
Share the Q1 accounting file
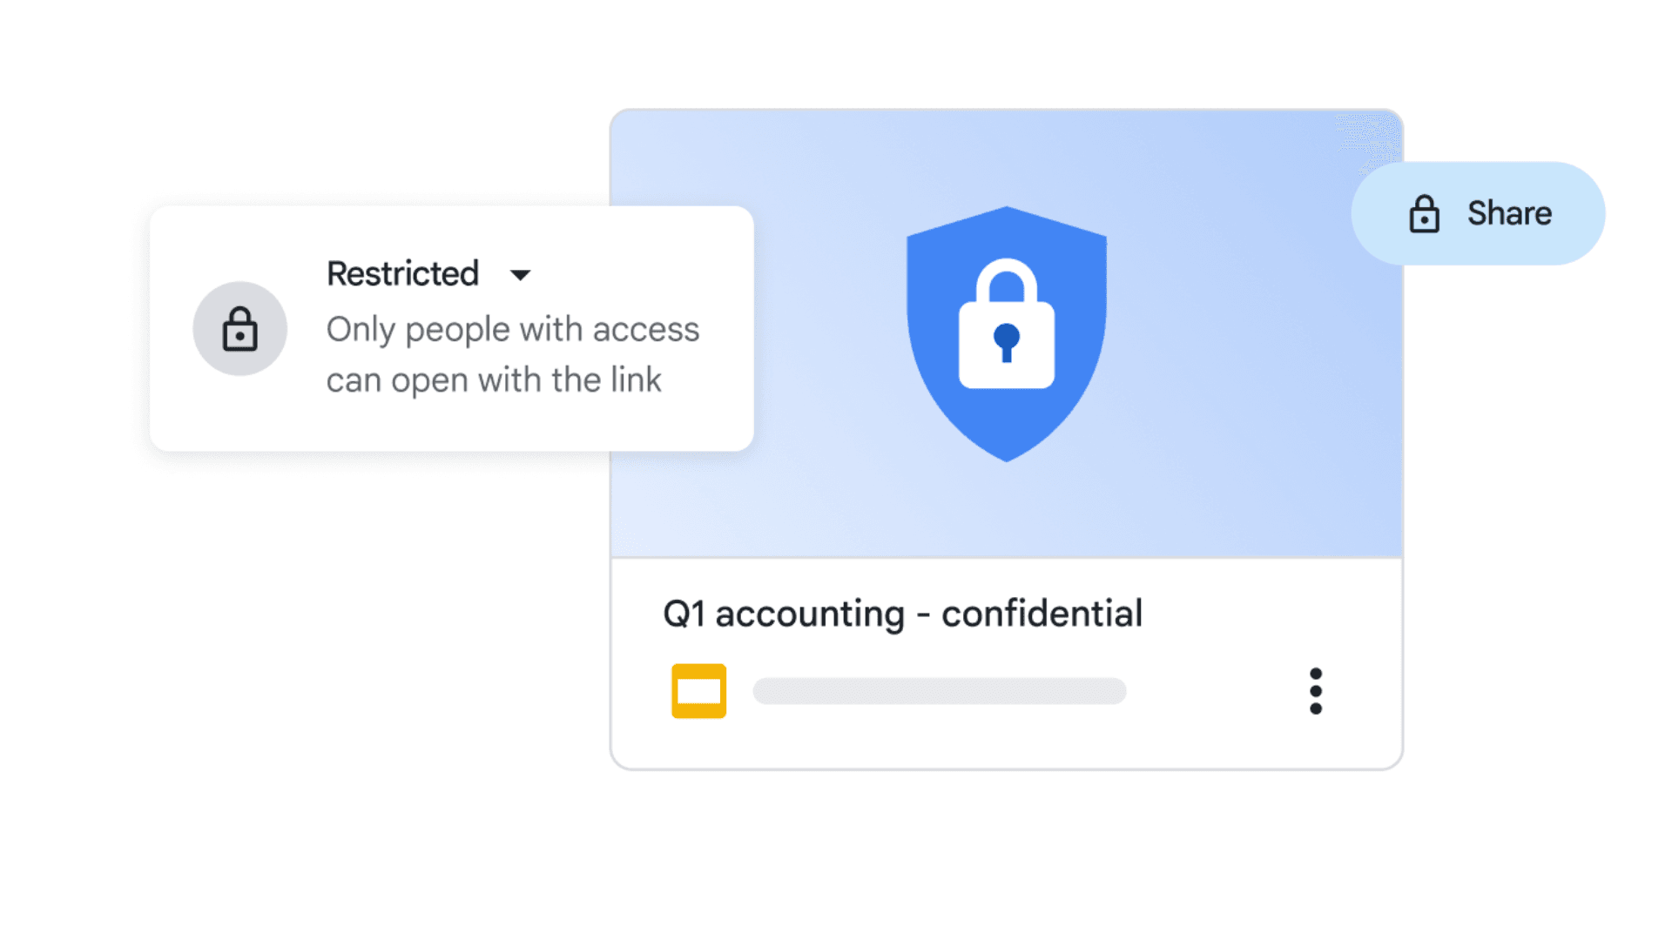pos(1478,213)
